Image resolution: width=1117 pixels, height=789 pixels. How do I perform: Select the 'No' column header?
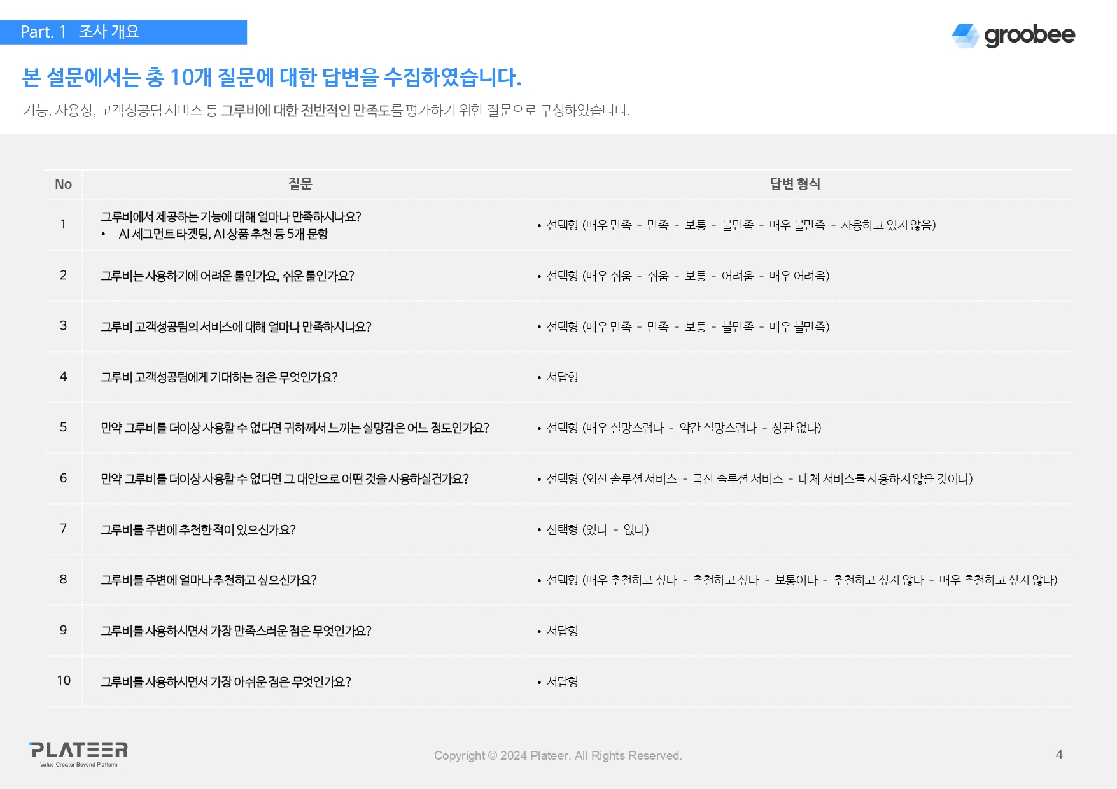point(62,185)
